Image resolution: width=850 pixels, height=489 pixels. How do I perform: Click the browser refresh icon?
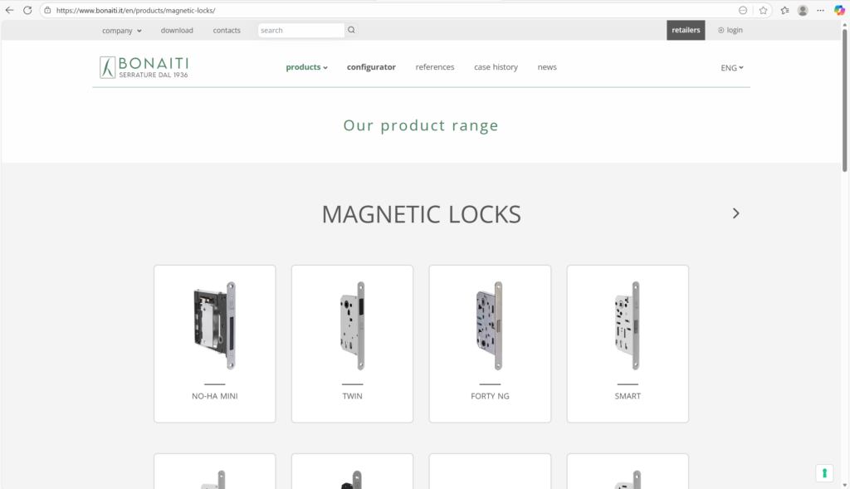tap(27, 10)
